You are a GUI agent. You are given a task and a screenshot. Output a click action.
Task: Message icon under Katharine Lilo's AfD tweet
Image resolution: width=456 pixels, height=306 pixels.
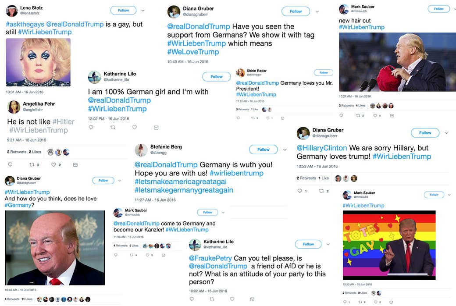252,299
